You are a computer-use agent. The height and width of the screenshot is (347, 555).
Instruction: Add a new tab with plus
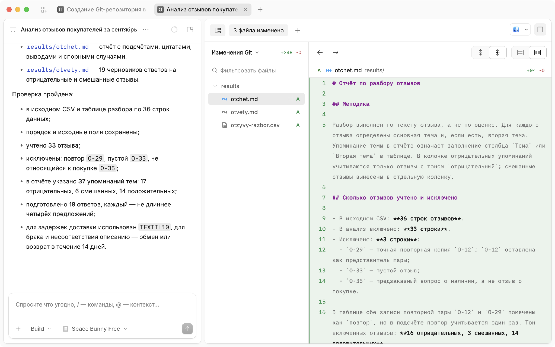(260, 10)
